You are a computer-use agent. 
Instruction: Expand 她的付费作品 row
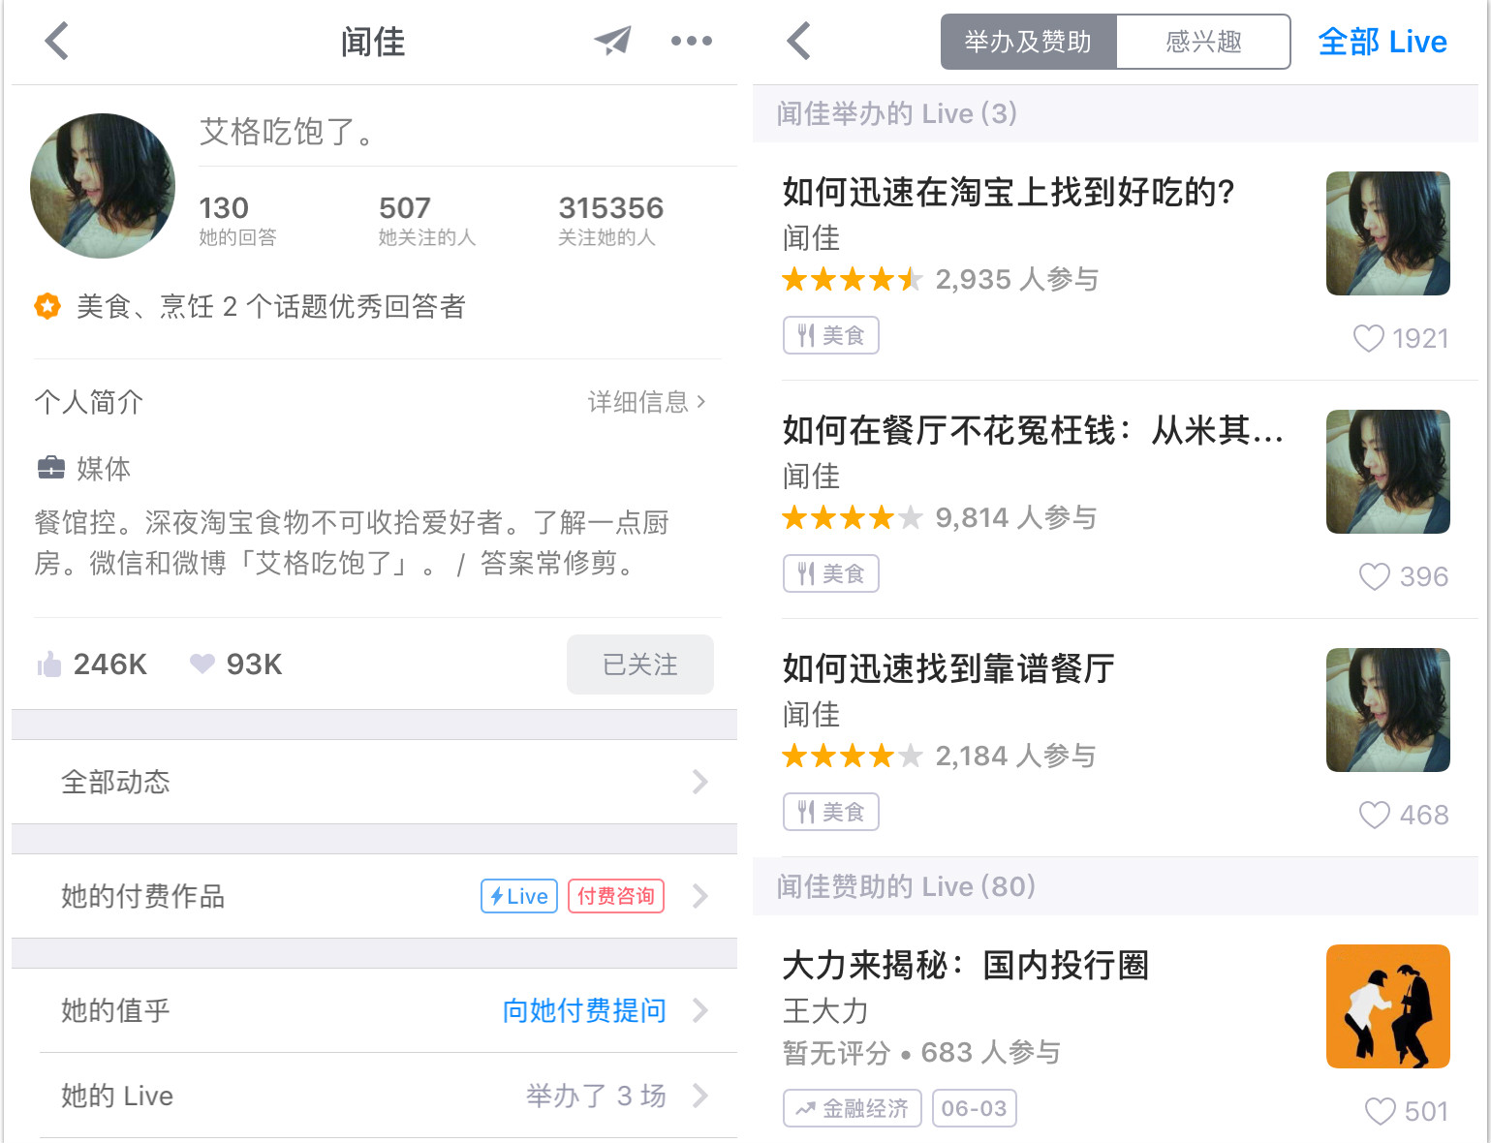click(699, 896)
